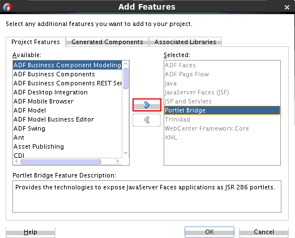Select JavaServer Faces (JSF) in Selected list

pos(222,92)
